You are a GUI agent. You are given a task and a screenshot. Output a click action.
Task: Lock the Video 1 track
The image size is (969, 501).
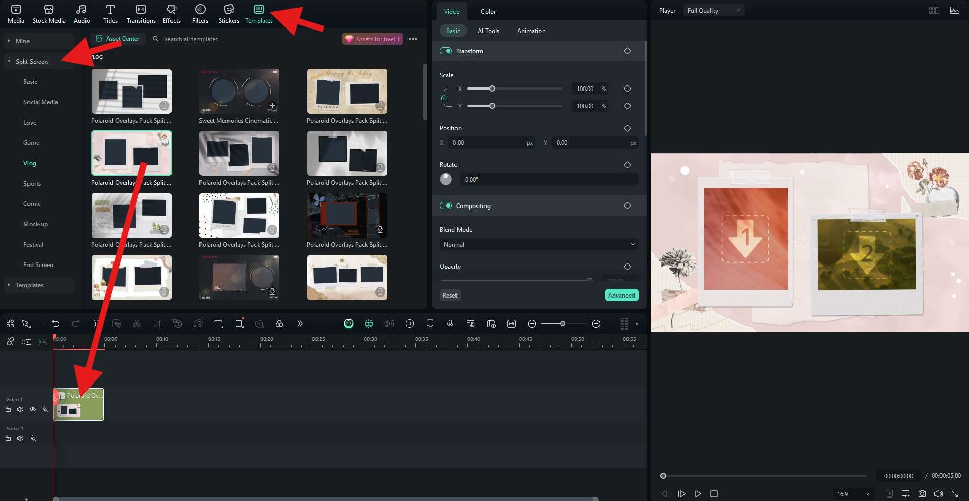pos(8,409)
